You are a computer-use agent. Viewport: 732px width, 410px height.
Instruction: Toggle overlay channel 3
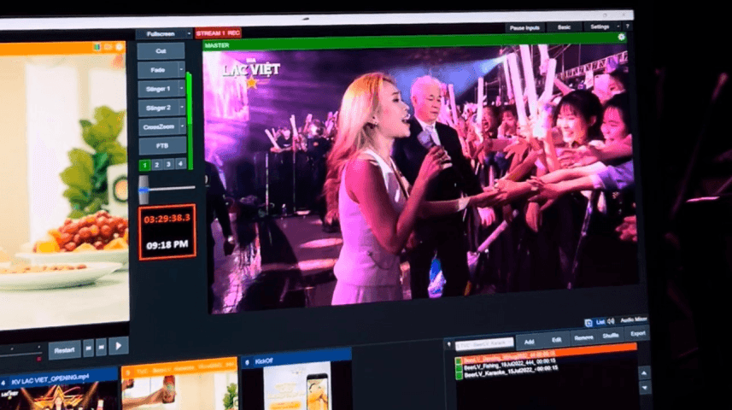(168, 164)
